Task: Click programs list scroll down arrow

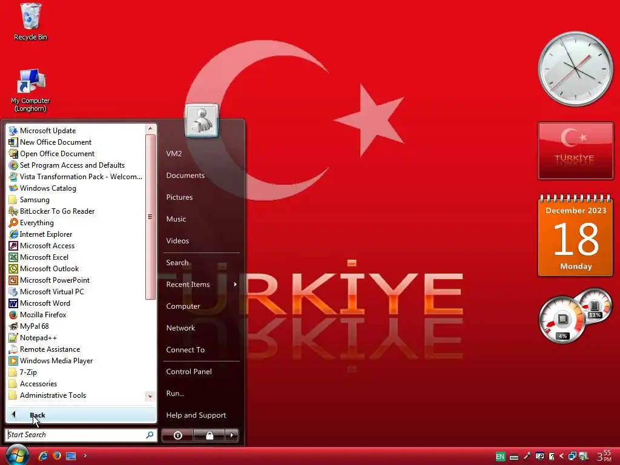Action: 150,396
